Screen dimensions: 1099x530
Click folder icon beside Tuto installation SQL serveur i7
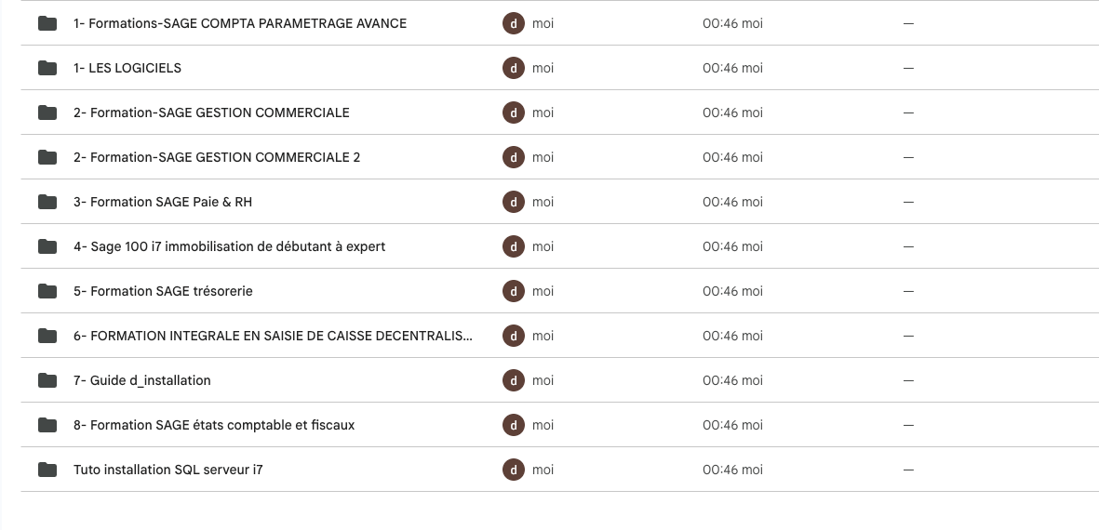(47, 470)
